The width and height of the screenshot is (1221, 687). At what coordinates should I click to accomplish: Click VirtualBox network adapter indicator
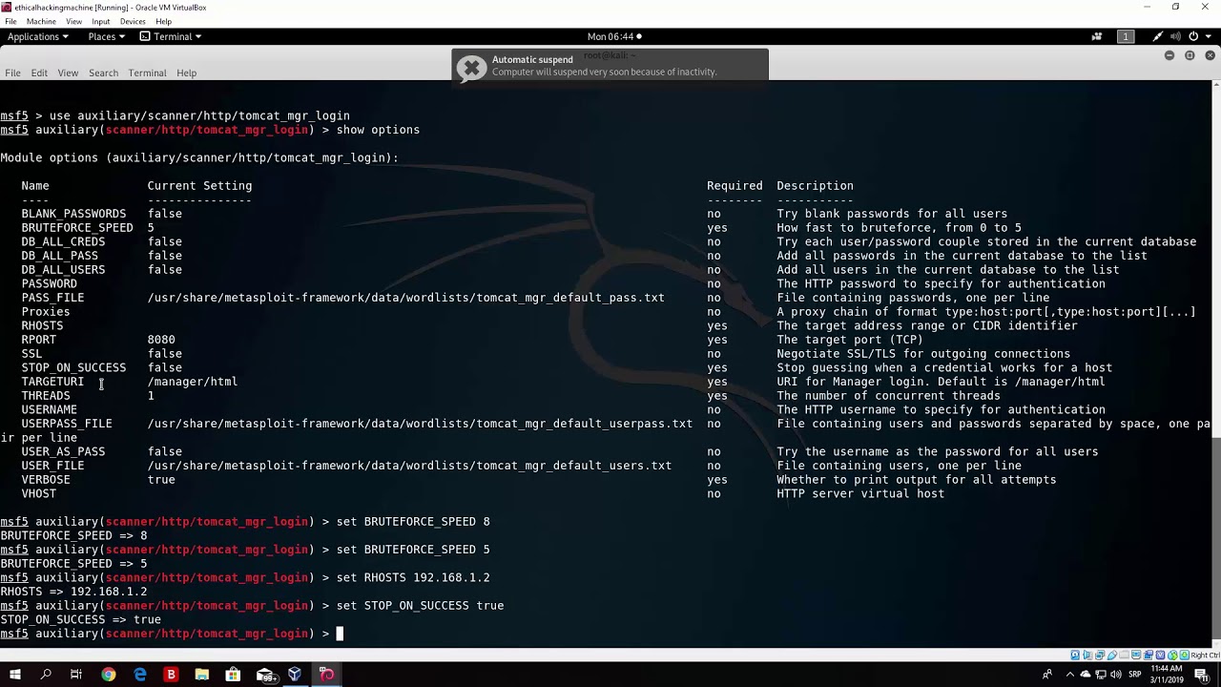tap(1100, 655)
